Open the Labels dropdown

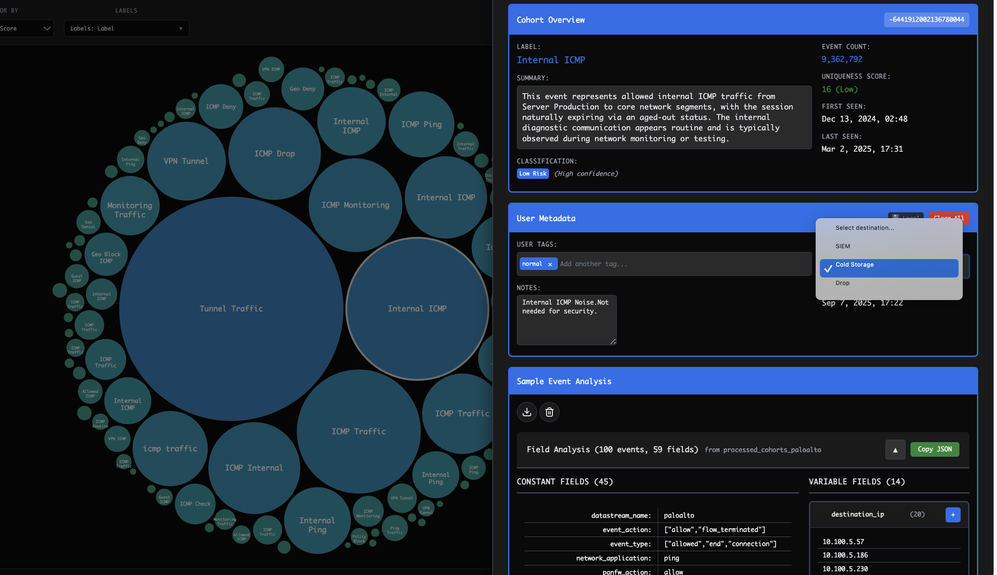click(126, 28)
